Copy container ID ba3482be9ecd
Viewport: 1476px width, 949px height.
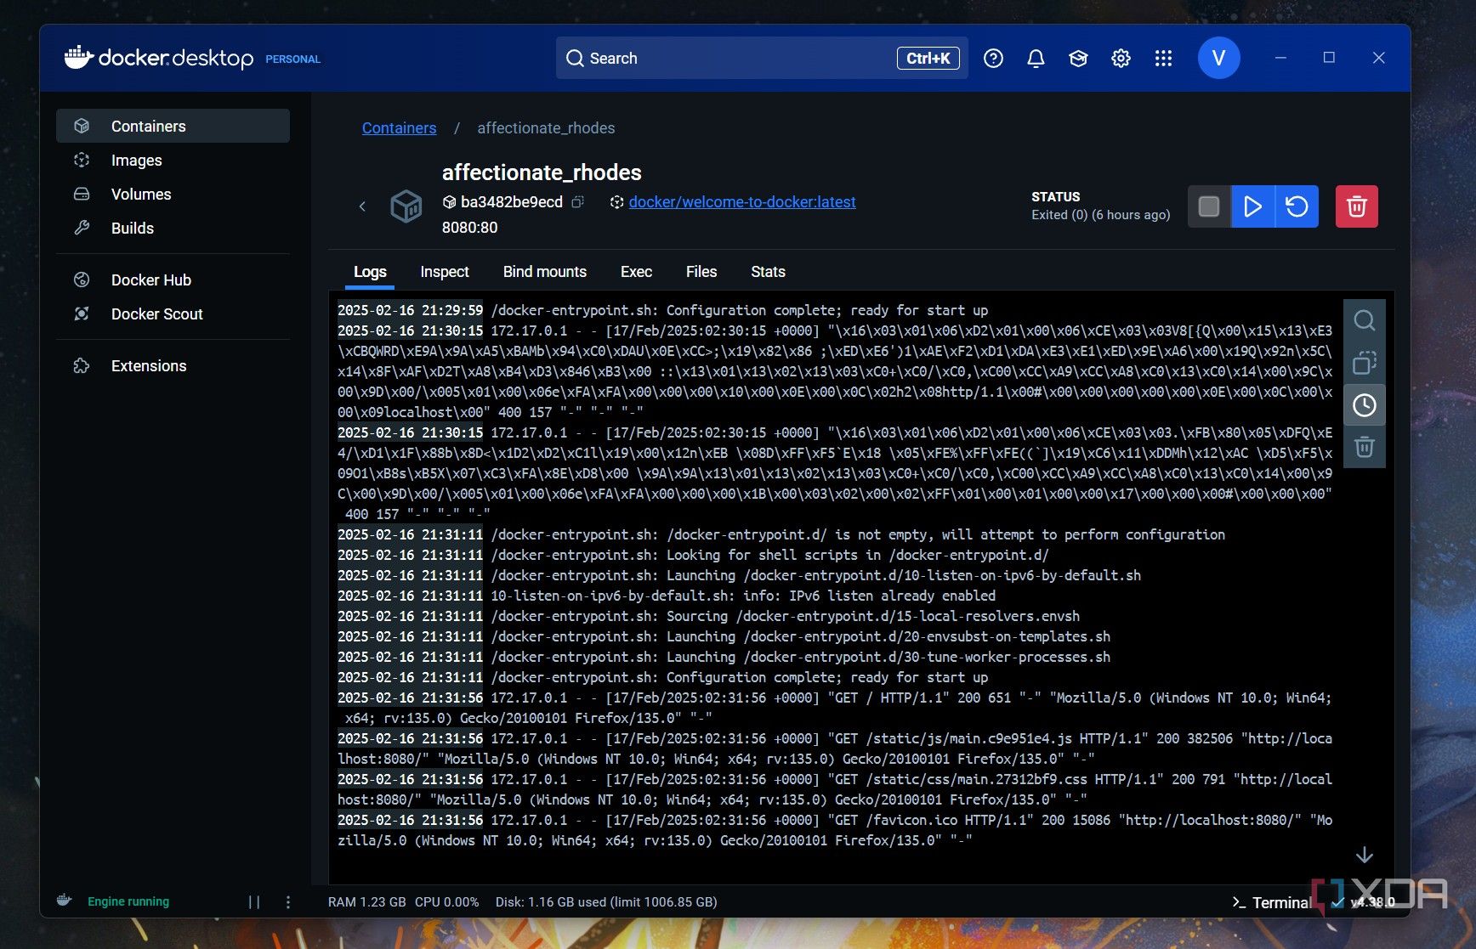(577, 203)
